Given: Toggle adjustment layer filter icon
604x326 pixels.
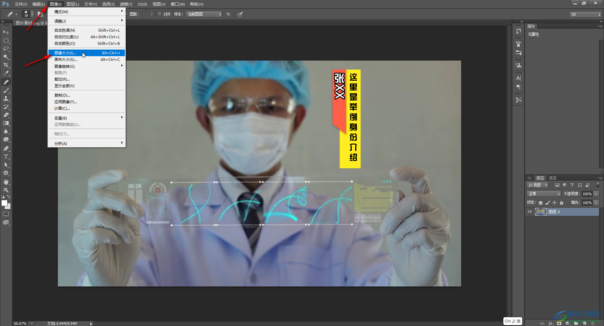Looking at the screenshot, I should point(565,185).
